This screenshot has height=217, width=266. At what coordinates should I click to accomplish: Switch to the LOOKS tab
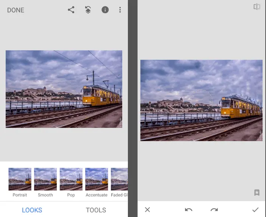click(x=32, y=210)
